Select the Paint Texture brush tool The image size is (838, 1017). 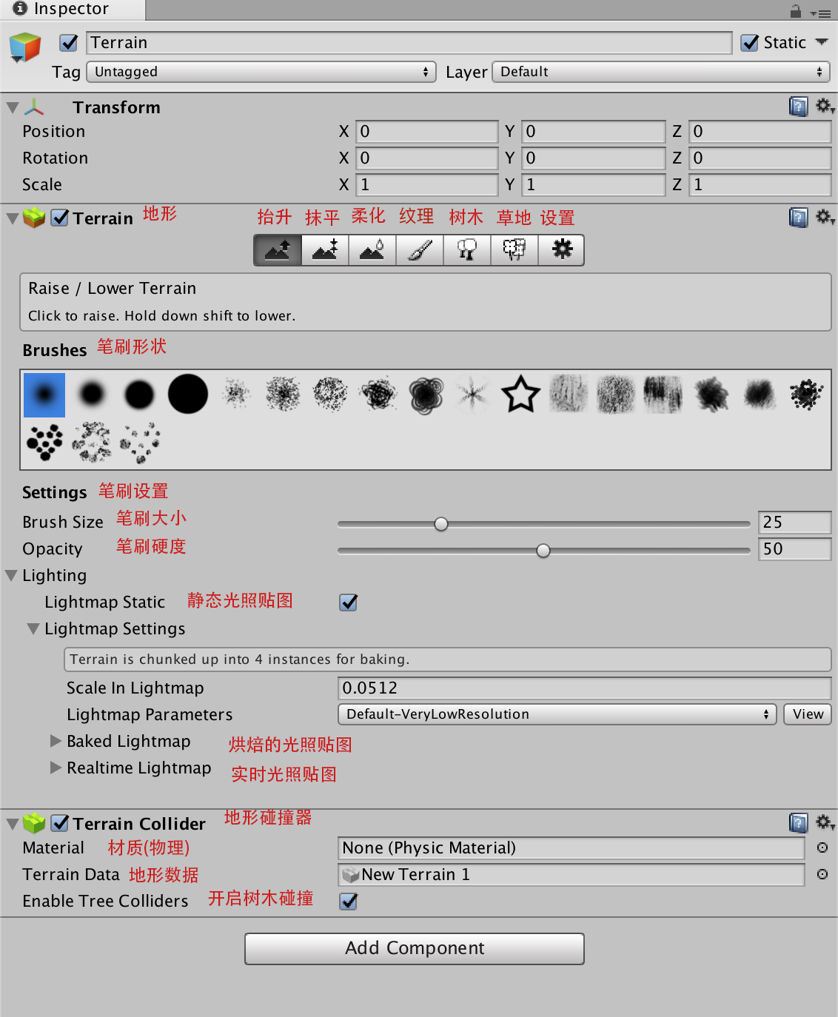[420, 250]
